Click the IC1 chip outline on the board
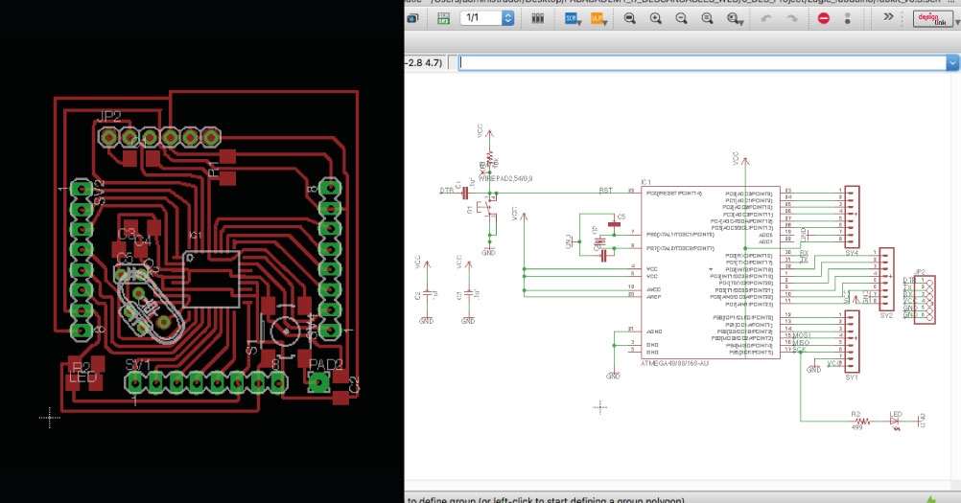 (x=211, y=279)
